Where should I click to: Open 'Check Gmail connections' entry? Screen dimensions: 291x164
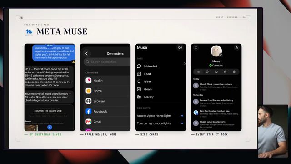(x=216, y=126)
